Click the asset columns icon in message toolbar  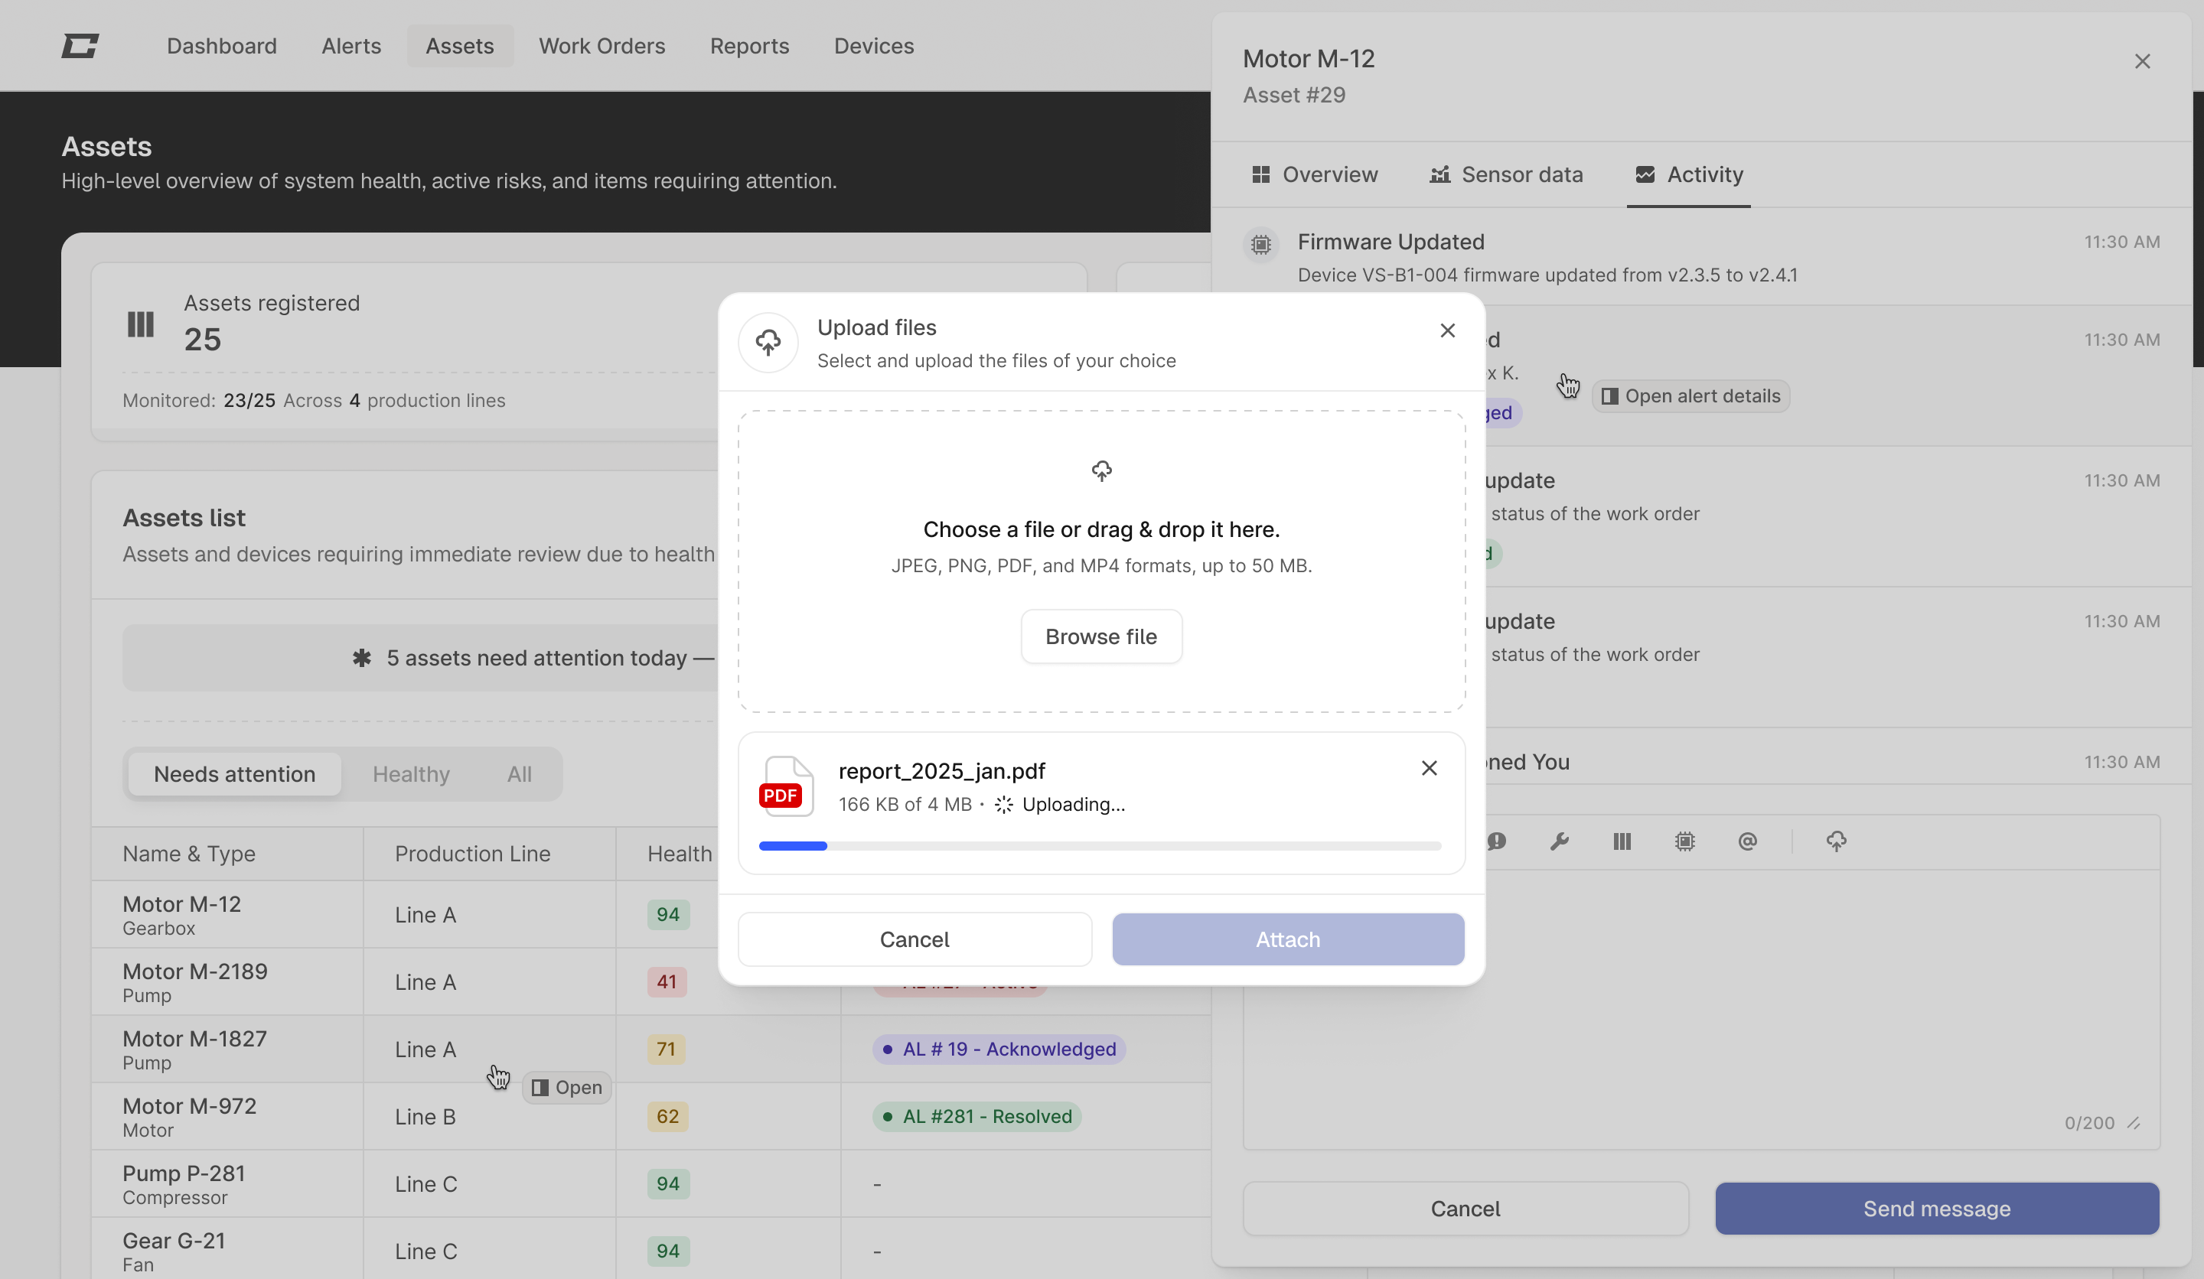[1622, 841]
